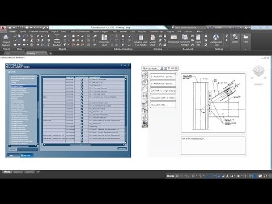Screen dimensions: 272x204
Task: Click the button at bottom right of Management Tools
Action: [122, 148]
